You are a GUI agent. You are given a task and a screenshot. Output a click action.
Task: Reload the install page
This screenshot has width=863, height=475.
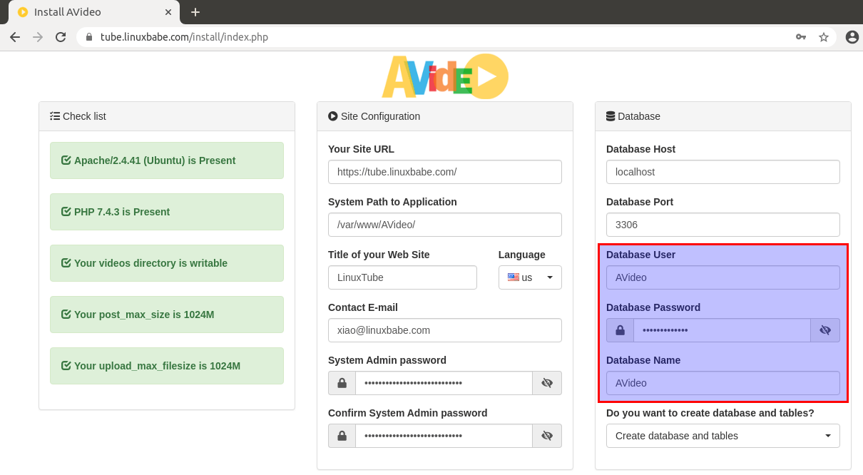(x=61, y=37)
